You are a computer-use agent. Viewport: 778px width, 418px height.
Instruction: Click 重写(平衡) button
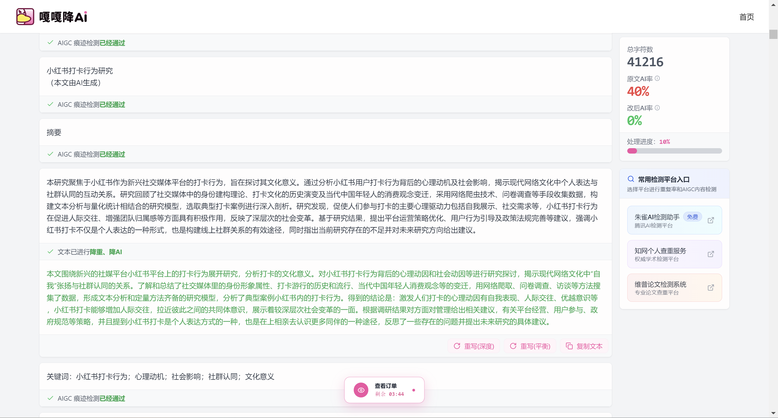point(530,346)
